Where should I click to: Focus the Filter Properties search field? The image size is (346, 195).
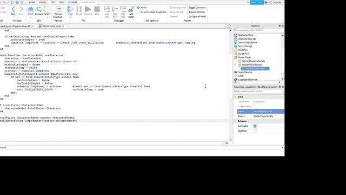[257, 92]
